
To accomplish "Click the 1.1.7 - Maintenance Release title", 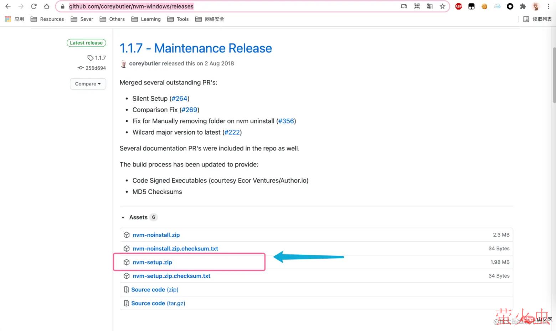I will pyautogui.click(x=196, y=48).
